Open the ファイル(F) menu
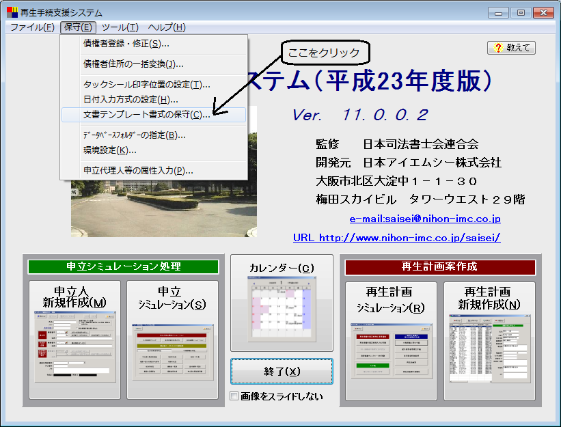The height and width of the screenshot is (427, 561). [32, 27]
